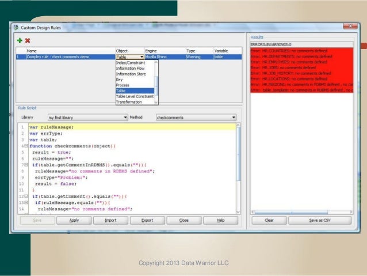The width and height of the screenshot is (367, 276).
Task: Click the results horizontal scrollbar thumb
Action: (291, 212)
